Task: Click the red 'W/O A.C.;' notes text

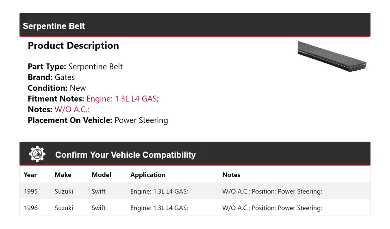Action: point(72,109)
